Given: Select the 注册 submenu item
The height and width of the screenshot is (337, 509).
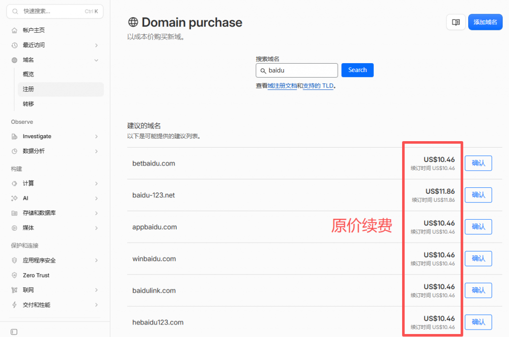Looking at the screenshot, I should coord(61,89).
